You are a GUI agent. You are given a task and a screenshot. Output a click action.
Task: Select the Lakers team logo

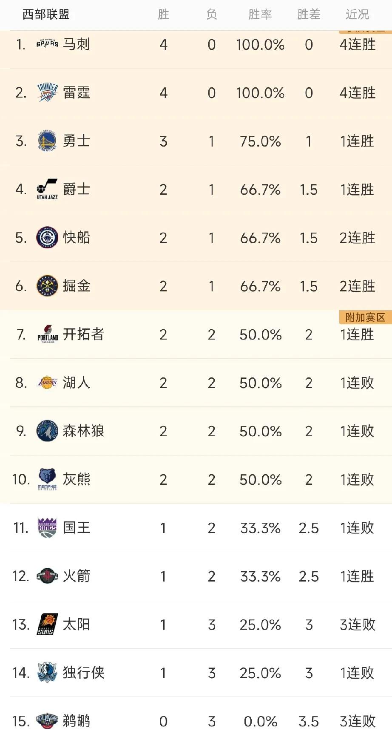coord(47,383)
